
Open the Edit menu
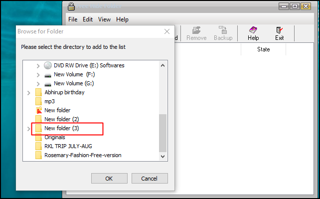pyautogui.click(x=88, y=19)
